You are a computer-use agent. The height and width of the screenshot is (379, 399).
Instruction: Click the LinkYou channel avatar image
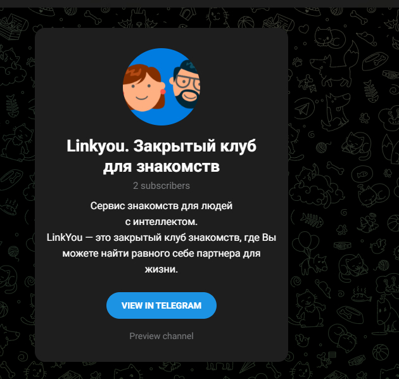coord(161,87)
